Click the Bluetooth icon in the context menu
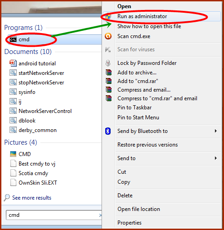The width and height of the screenshot is (224, 230). [108, 131]
